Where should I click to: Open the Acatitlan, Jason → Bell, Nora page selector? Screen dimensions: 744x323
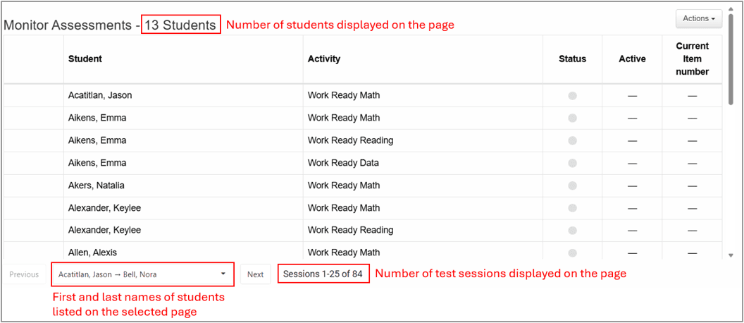(142, 274)
